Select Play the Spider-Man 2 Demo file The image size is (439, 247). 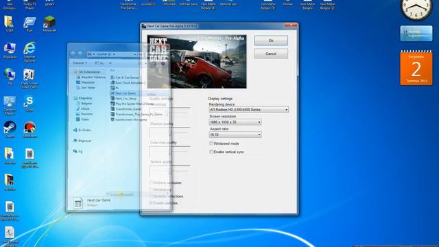pyautogui.click(x=132, y=104)
